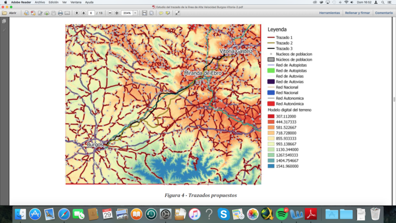Open the Comentario panel
This screenshot has height=223, width=396.
pyautogui.click(x=384, y=13)
